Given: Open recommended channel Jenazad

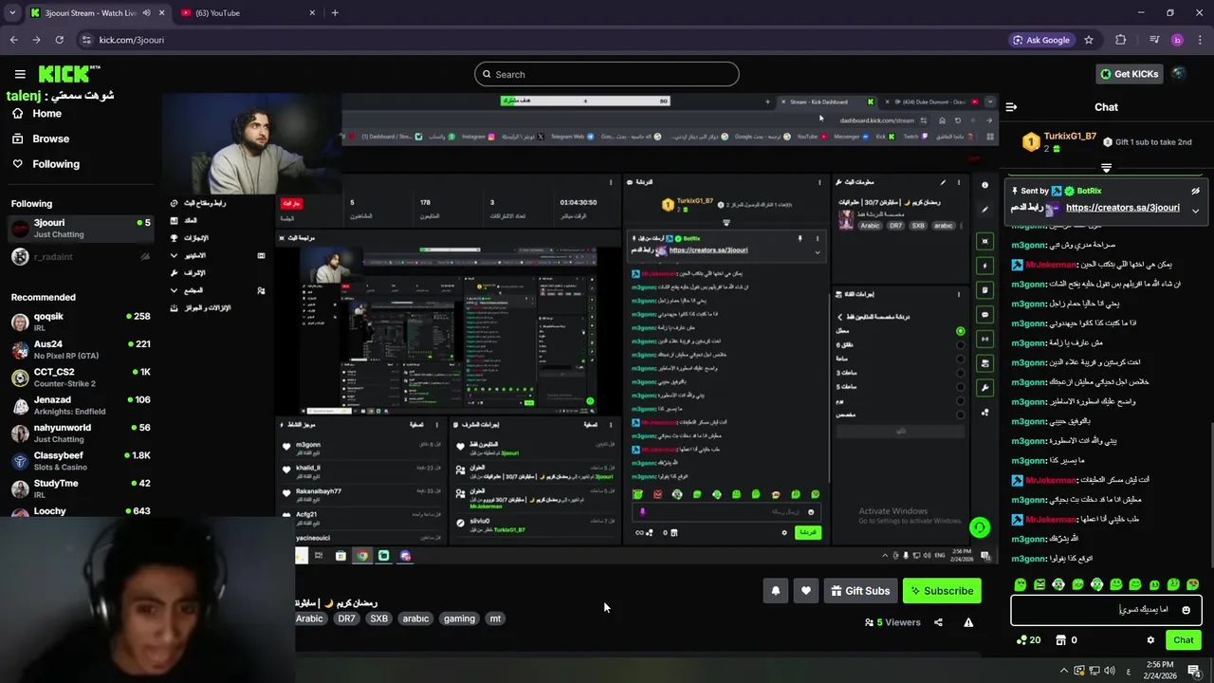Looking at the screenshot, I should pyautogui.click(x=81, y=405).
